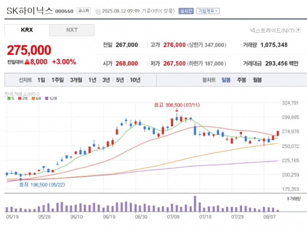Click the 거래량 1,075,348 value
Viewport: 307px width, 226px height.
[274, 45]
